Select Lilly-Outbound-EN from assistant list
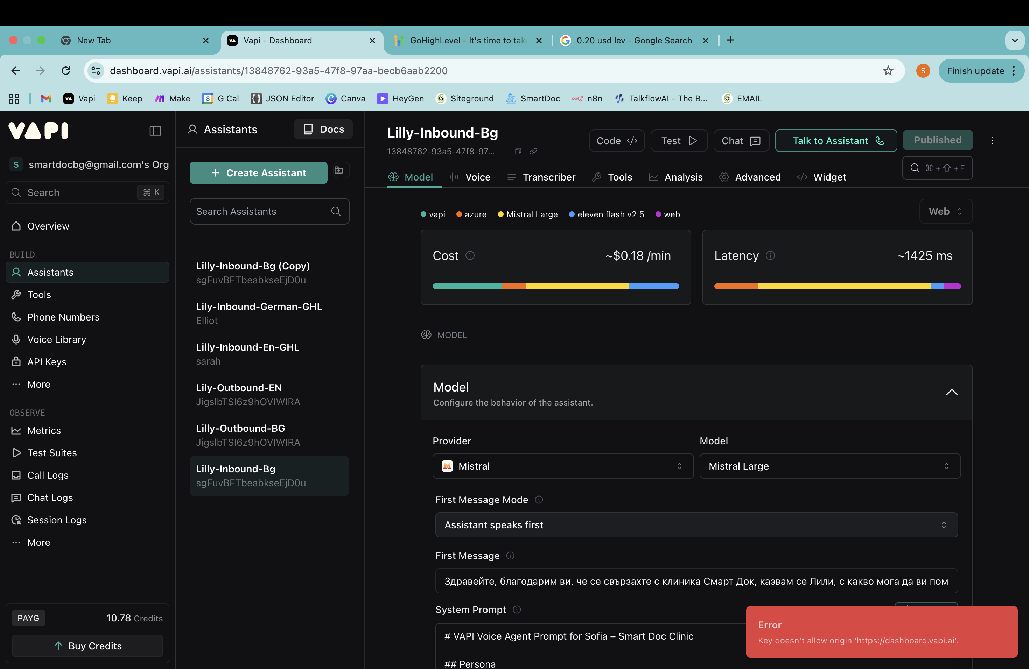Image resolution: width=1029 pixels, height=669 pixels. tap(239, 388)
